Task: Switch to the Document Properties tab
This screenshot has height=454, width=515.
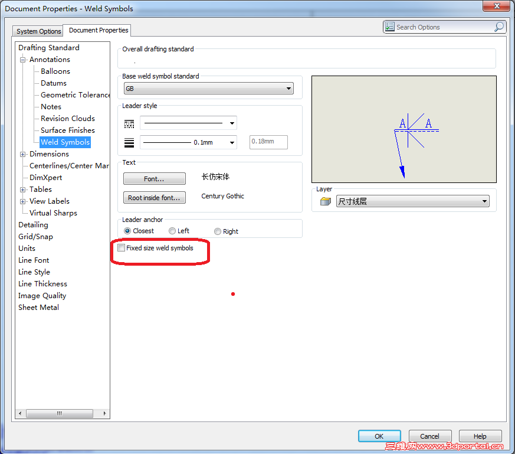Action: (97, 30)
